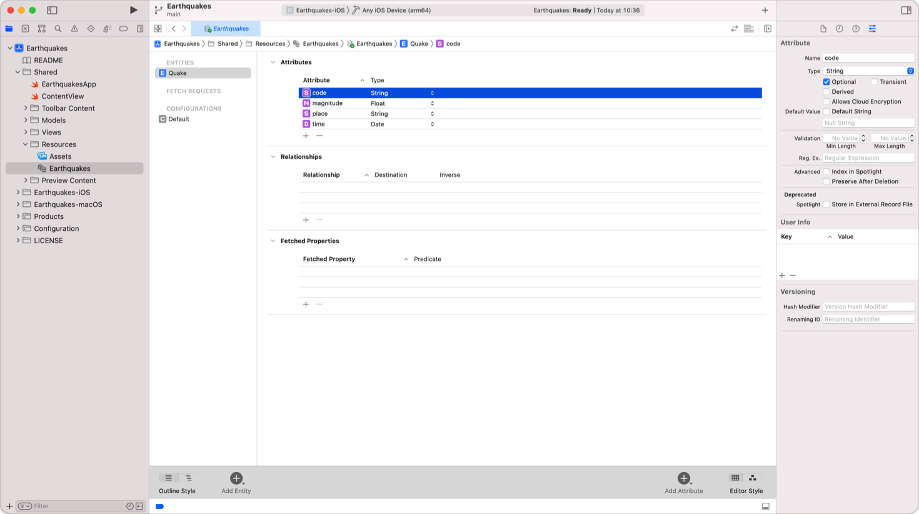Show the File inspector
Viewport: 919px width, 514px height.
(823, 29)
